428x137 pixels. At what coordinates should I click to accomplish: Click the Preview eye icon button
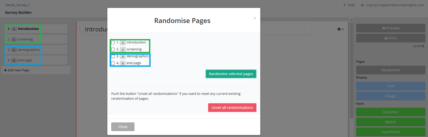(391, 28)
